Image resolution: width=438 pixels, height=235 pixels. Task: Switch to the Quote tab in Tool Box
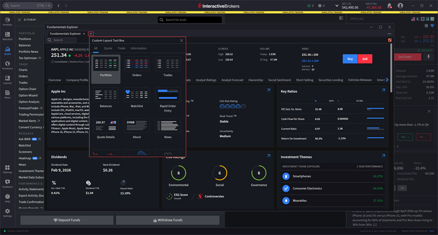coord(108,48)
